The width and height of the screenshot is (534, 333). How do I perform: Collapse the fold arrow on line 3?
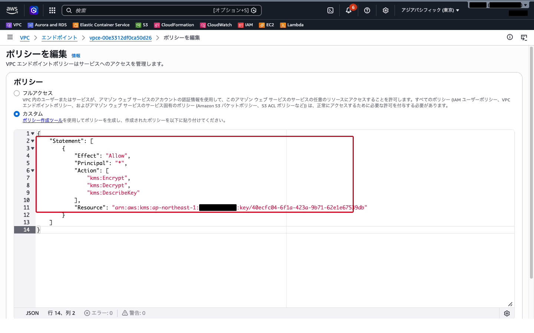(x=33, y=148)
